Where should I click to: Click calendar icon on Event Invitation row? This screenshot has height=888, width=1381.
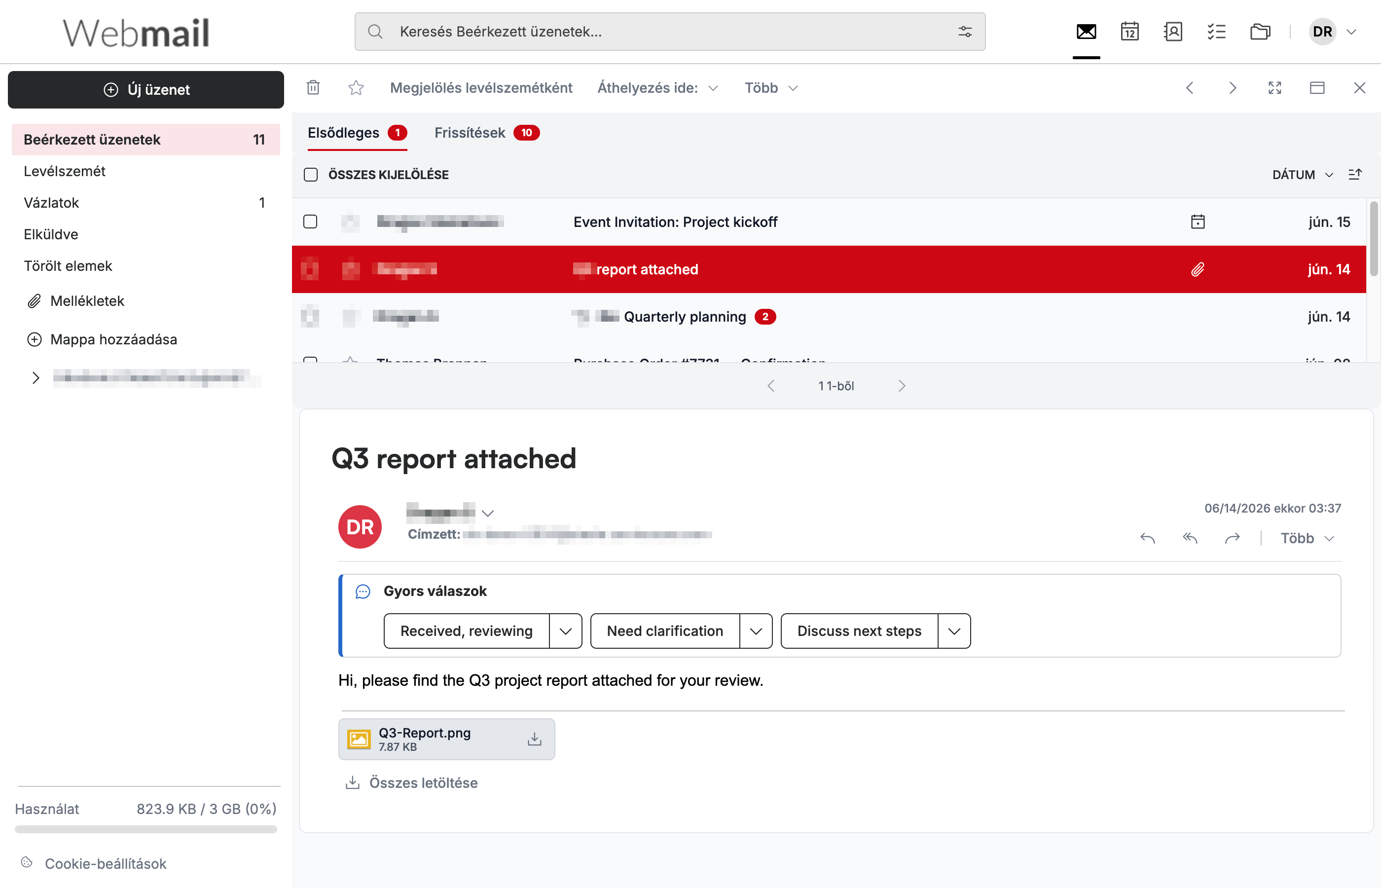pos(1198,222)
